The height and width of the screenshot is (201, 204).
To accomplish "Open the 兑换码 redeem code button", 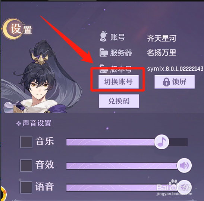I will point(119,101).
